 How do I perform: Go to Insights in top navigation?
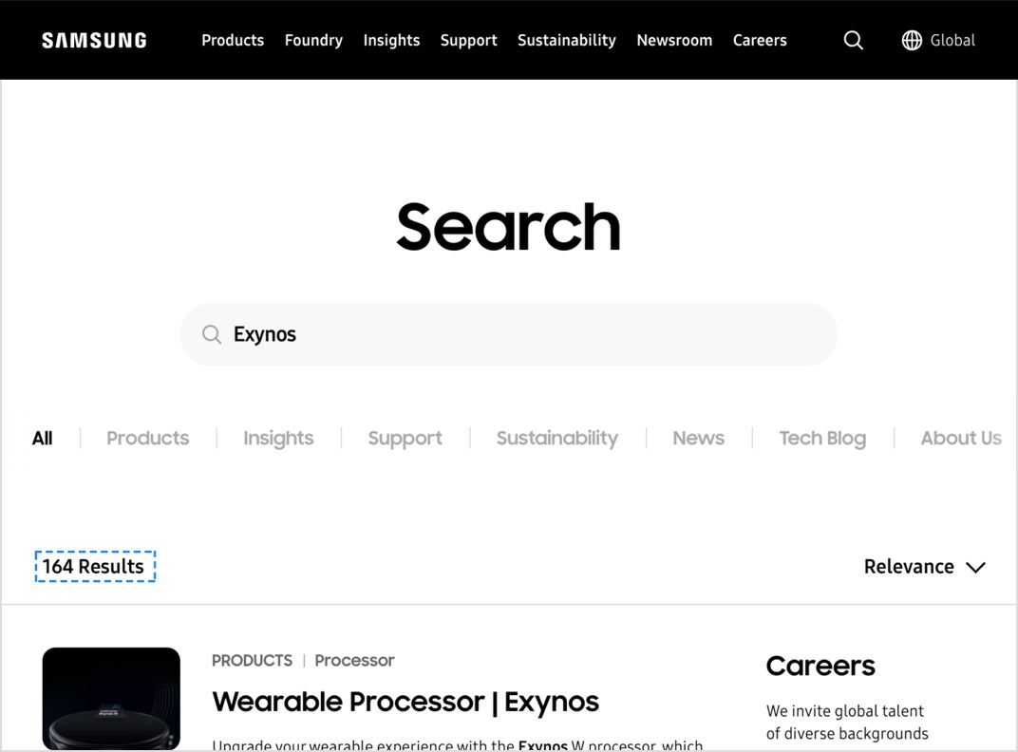pos(391,40)
